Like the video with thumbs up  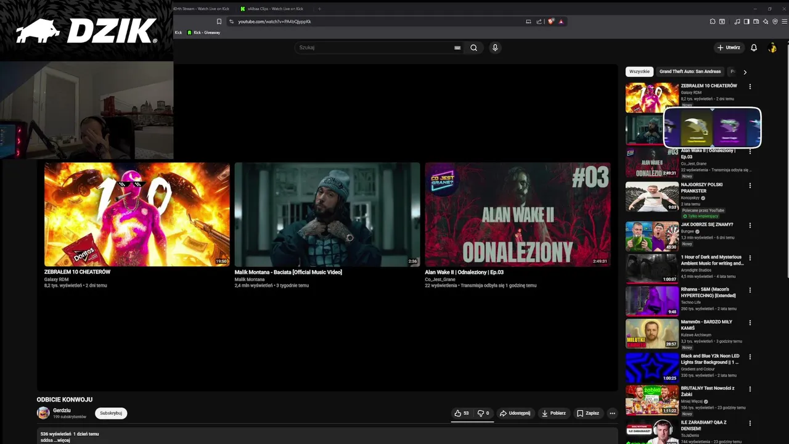tap(462, 413)
